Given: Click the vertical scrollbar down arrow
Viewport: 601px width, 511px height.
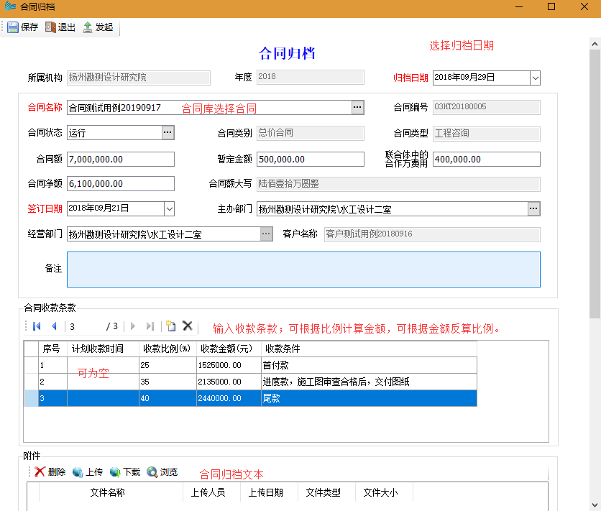Looking at the screenshot, I should coord(595,505).
